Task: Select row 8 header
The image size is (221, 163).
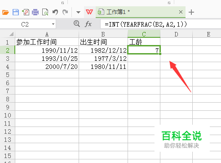Action: pyautogui.click(x=8, y=99)
